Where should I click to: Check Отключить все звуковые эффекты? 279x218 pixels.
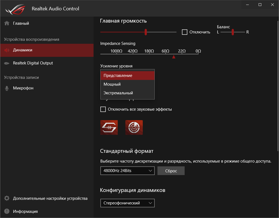[103, 109]
